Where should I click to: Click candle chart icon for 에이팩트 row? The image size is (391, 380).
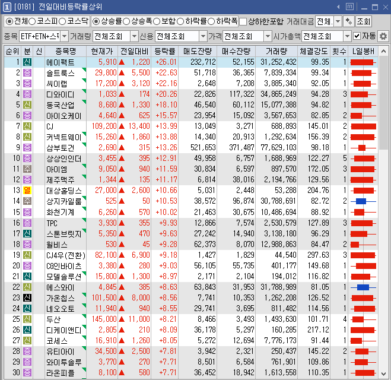pos(363,62)
